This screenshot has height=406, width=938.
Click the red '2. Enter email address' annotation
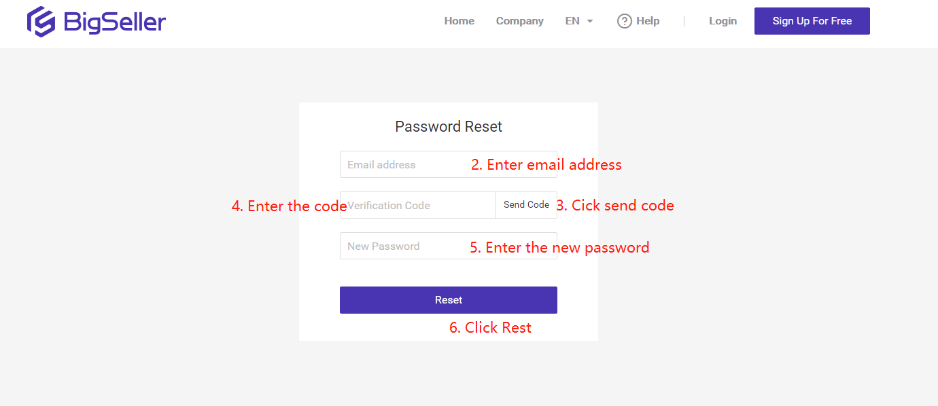tap(546, 165)
